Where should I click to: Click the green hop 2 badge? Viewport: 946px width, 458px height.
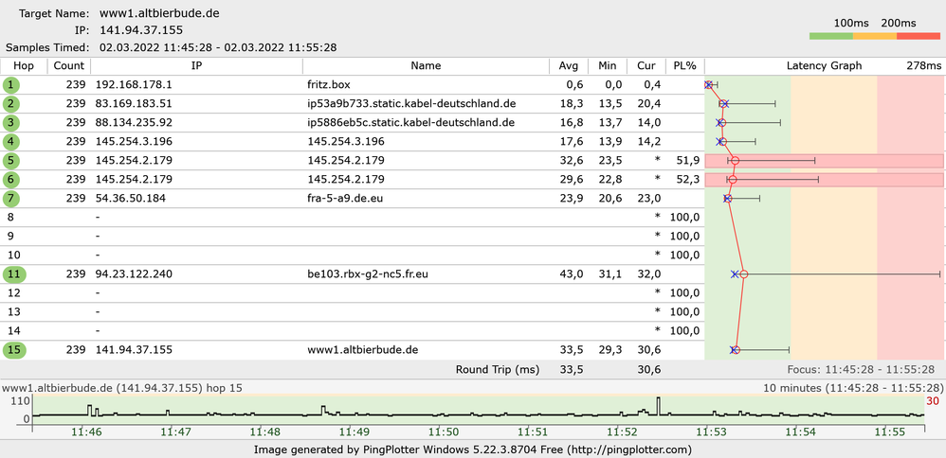(x=10, y=104)
